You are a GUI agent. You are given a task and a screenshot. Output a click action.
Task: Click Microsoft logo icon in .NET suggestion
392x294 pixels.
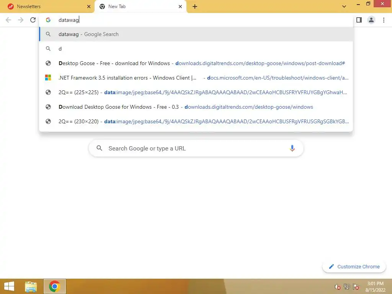[48, 78]
